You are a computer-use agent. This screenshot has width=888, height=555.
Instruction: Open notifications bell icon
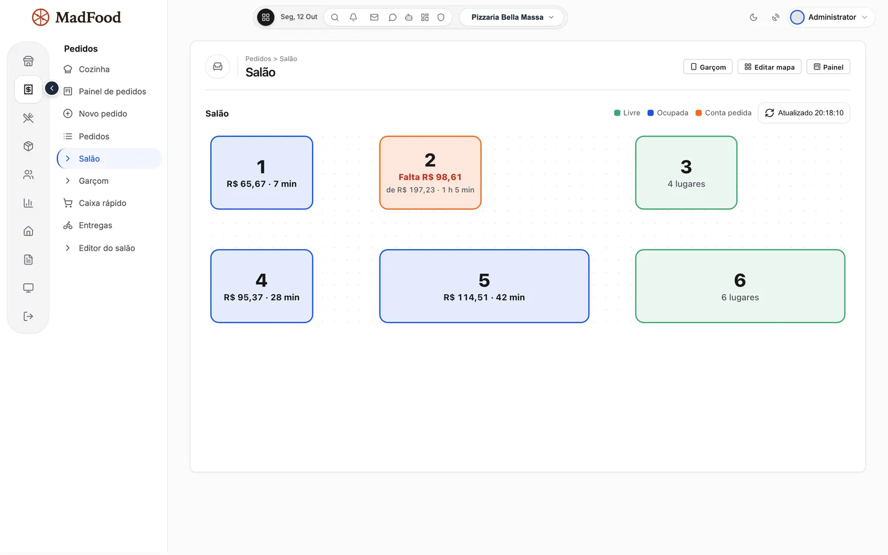pyautogui.click(x=353, y=17)
